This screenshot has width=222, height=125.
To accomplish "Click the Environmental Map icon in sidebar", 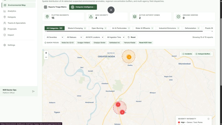I will point(5,5).
